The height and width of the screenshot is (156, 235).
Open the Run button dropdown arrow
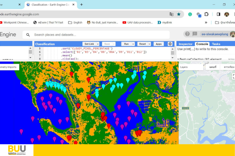(133, 44)
